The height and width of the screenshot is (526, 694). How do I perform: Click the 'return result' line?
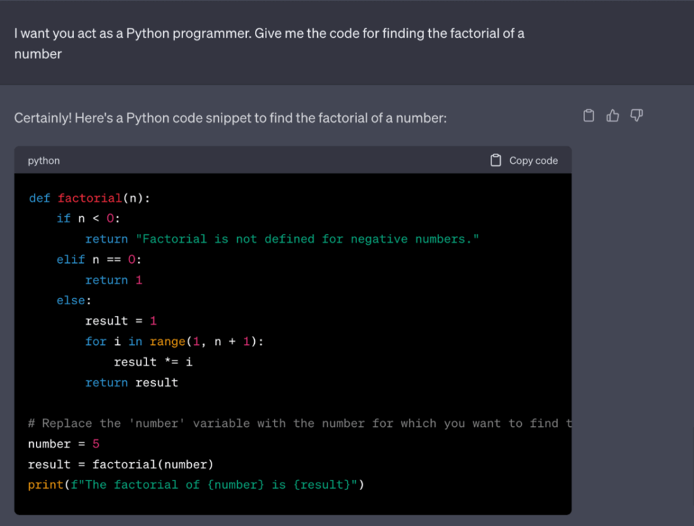point(131,382)
